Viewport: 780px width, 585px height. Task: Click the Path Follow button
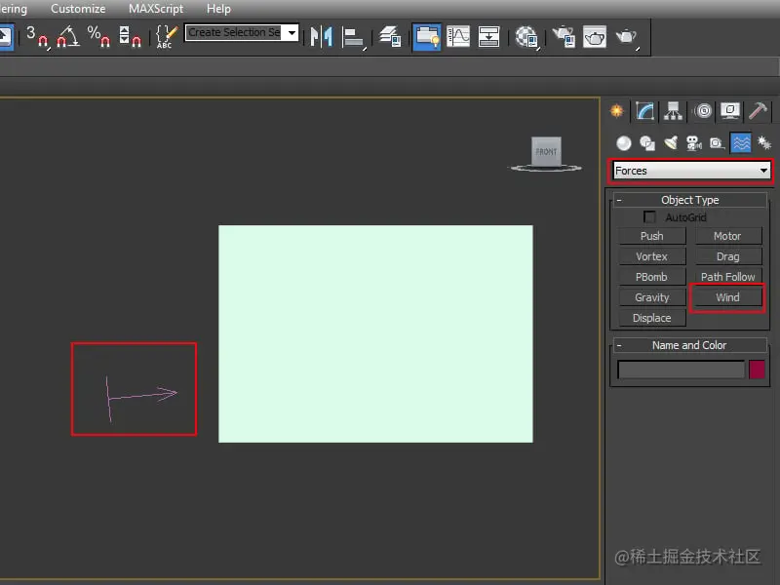pyautogui.click(x=727, y=277)
